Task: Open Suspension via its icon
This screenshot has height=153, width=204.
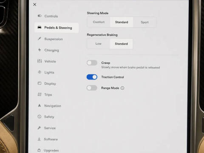Action: pyautogui.click(x=40, y=38)
